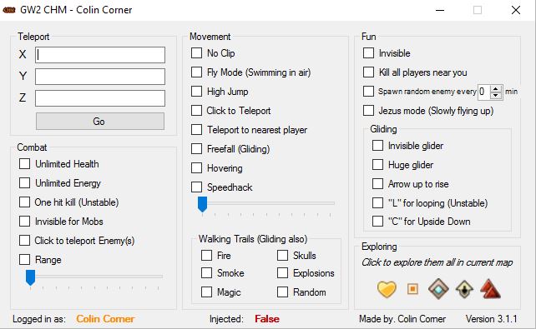Decrease spawn enemy minutes with down arrow
This screenshot has height=329, width=536.
click(x=495, y=95)
